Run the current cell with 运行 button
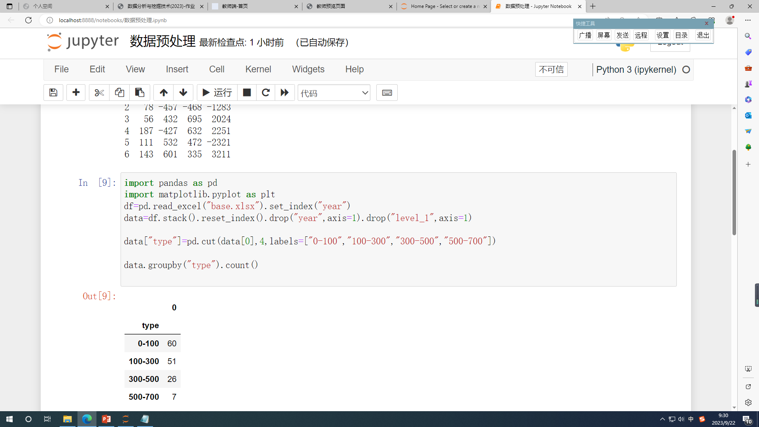Screen dimensions: 759x427 click(x=217, y=93)
